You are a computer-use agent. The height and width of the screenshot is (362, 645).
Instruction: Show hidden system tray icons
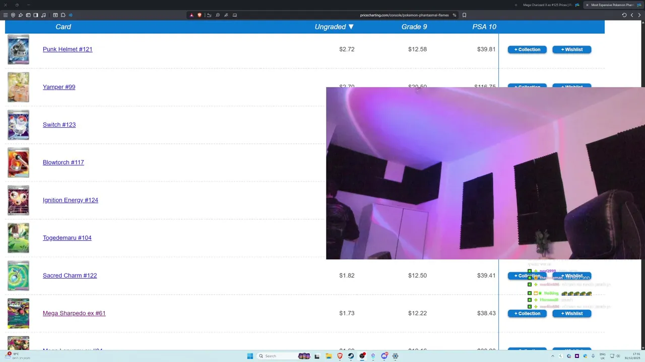pyautogui.click(x=553, y=356)
